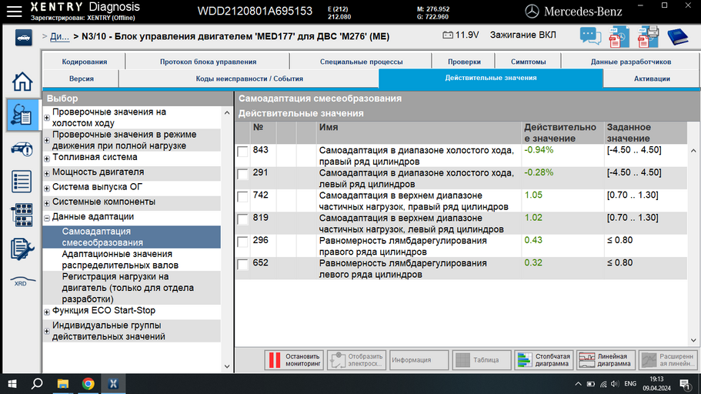Click 'Информация' button
The width and height of the screenshot is (701, 394).
pos(419,359)
